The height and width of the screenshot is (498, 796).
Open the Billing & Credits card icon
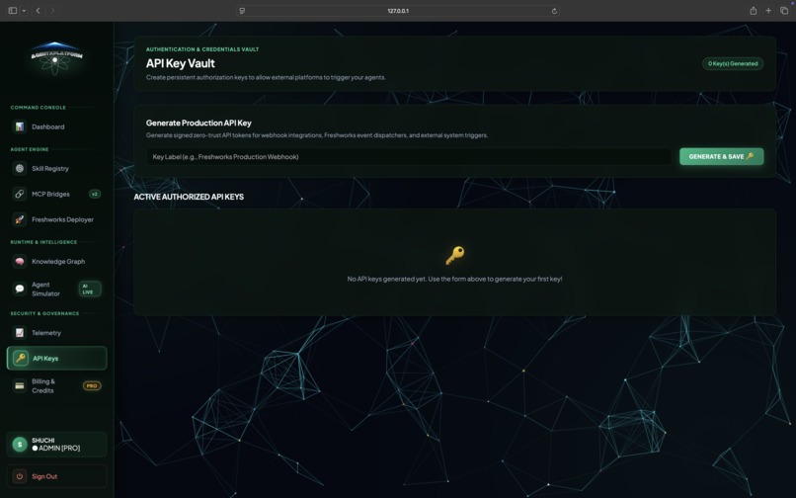pos(20,385)
